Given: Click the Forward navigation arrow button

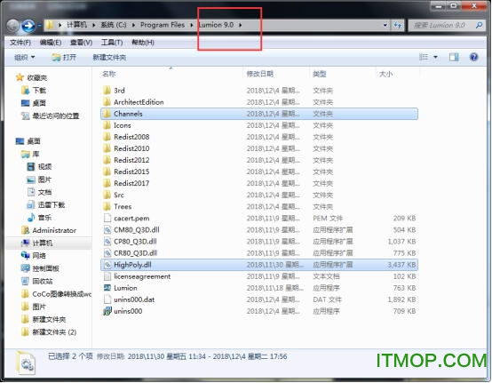Looking at the screenshot, I should point(28,26).
